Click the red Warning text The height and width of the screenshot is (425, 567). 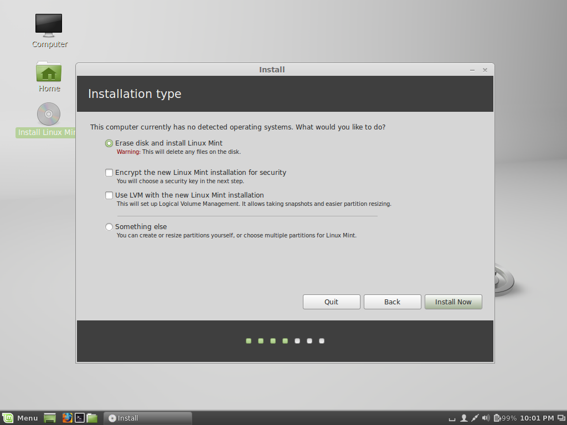pos(128,152)
